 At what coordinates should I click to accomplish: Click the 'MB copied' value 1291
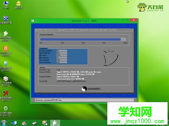pos(62,55)
